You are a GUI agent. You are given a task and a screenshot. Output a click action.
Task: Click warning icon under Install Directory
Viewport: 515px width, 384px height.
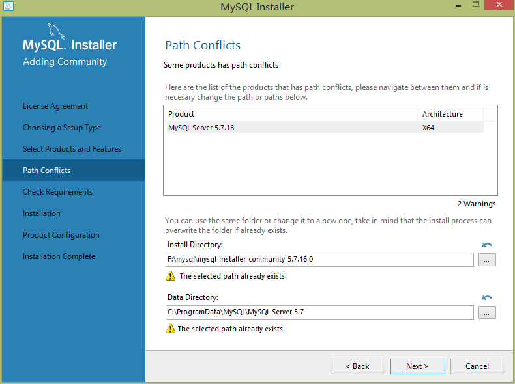(x=171, y=276)
